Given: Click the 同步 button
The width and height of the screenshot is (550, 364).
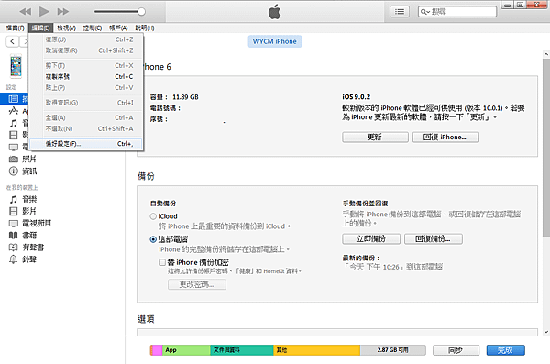Looking at the screenshot, I should (456, 350).
